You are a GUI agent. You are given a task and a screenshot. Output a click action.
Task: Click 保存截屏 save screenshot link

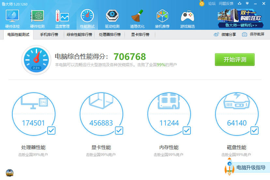click(257, 34)
